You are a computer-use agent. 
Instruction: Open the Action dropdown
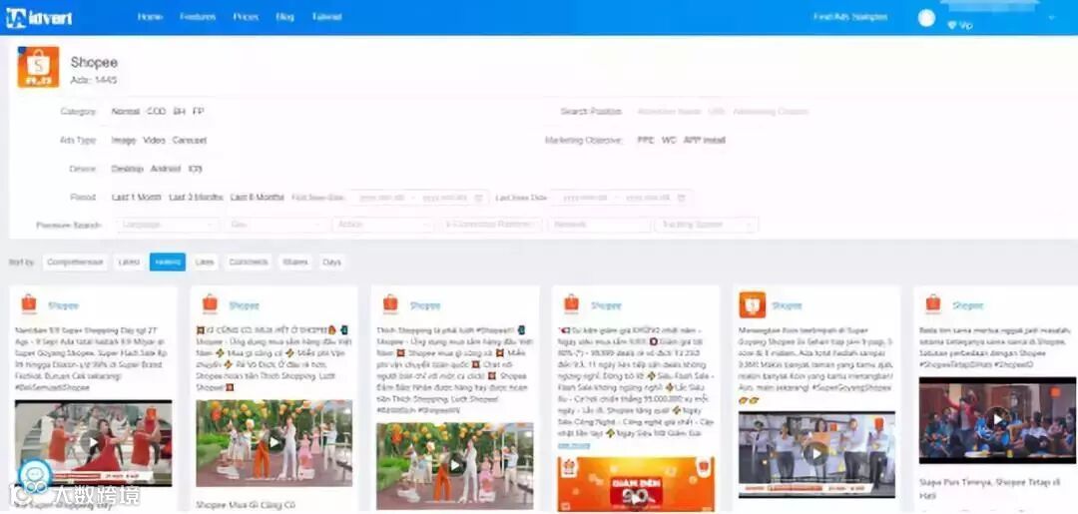[x=383, y=225]
